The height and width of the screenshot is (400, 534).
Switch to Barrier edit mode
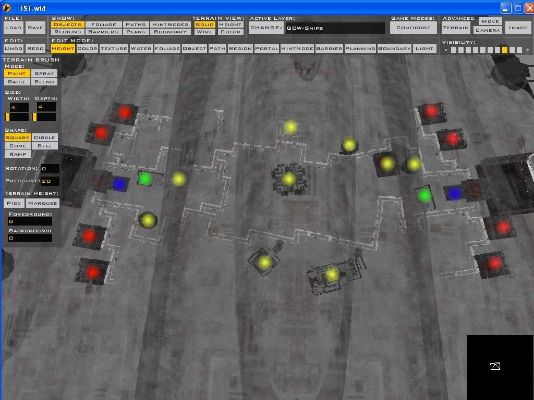tap(329, 48)
